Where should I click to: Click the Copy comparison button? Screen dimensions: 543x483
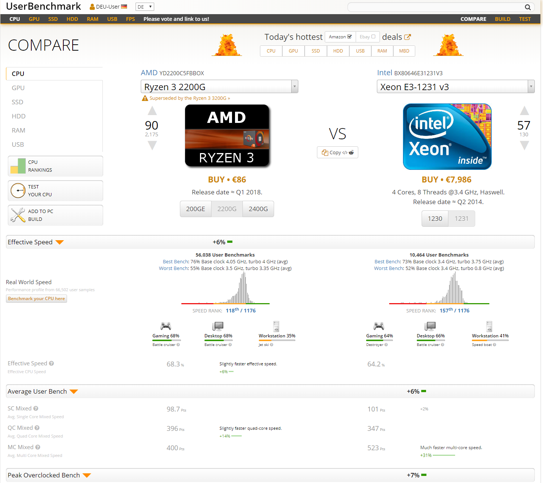point(337,152)
